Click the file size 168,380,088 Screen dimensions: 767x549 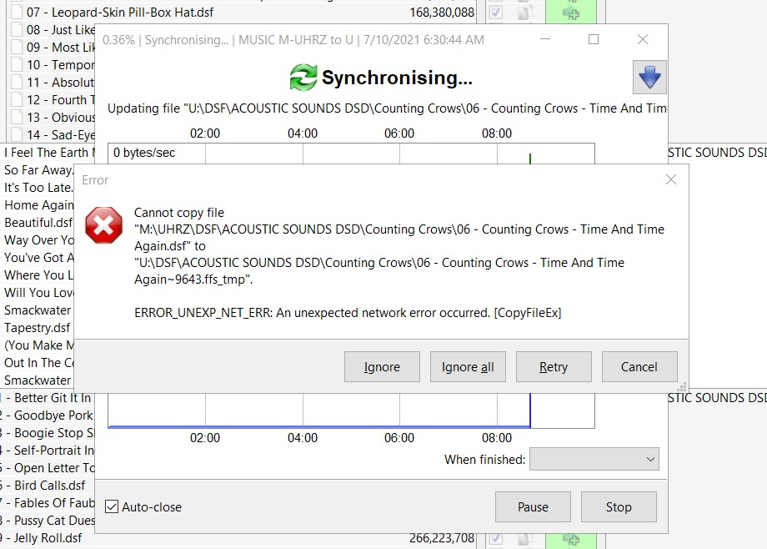442,13
